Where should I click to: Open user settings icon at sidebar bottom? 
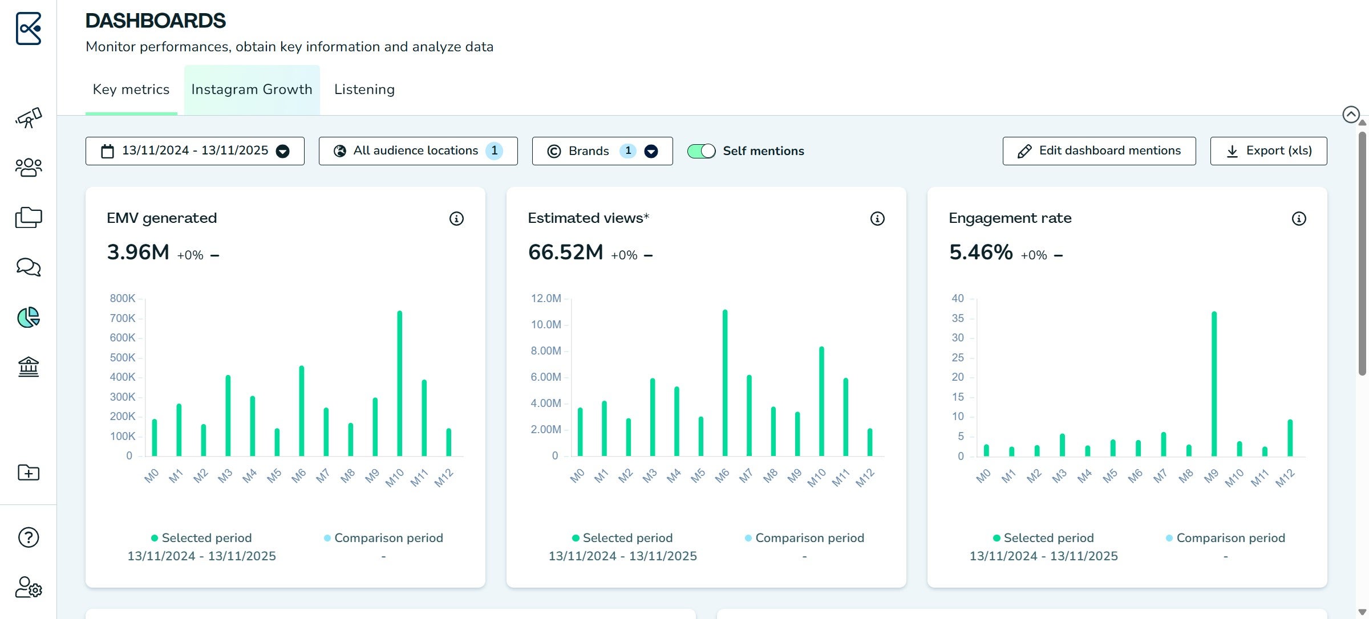pyautogui.click(x=29, y=587)
